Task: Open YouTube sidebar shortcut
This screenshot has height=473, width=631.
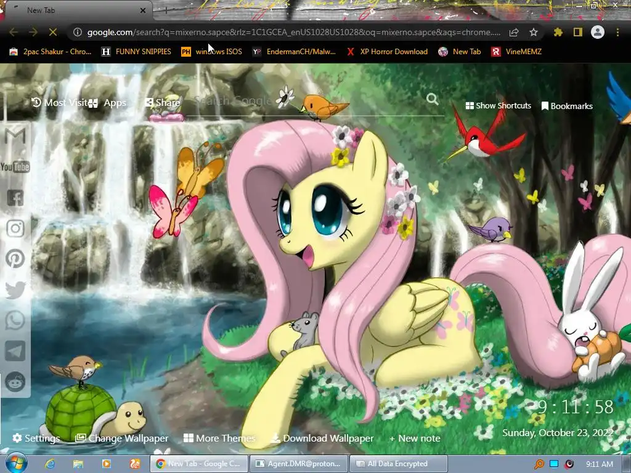Action: tap(15, 166)
